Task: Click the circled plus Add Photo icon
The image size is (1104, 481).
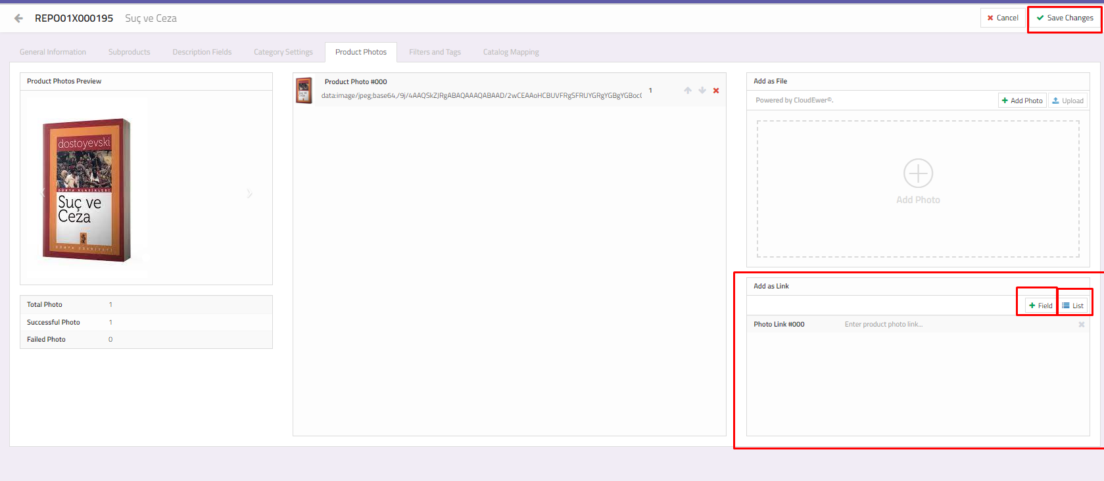Action: [x=918, y=173]
